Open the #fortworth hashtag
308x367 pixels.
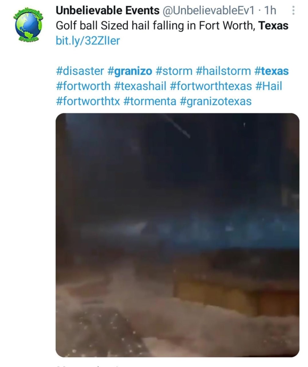point(83,86)
